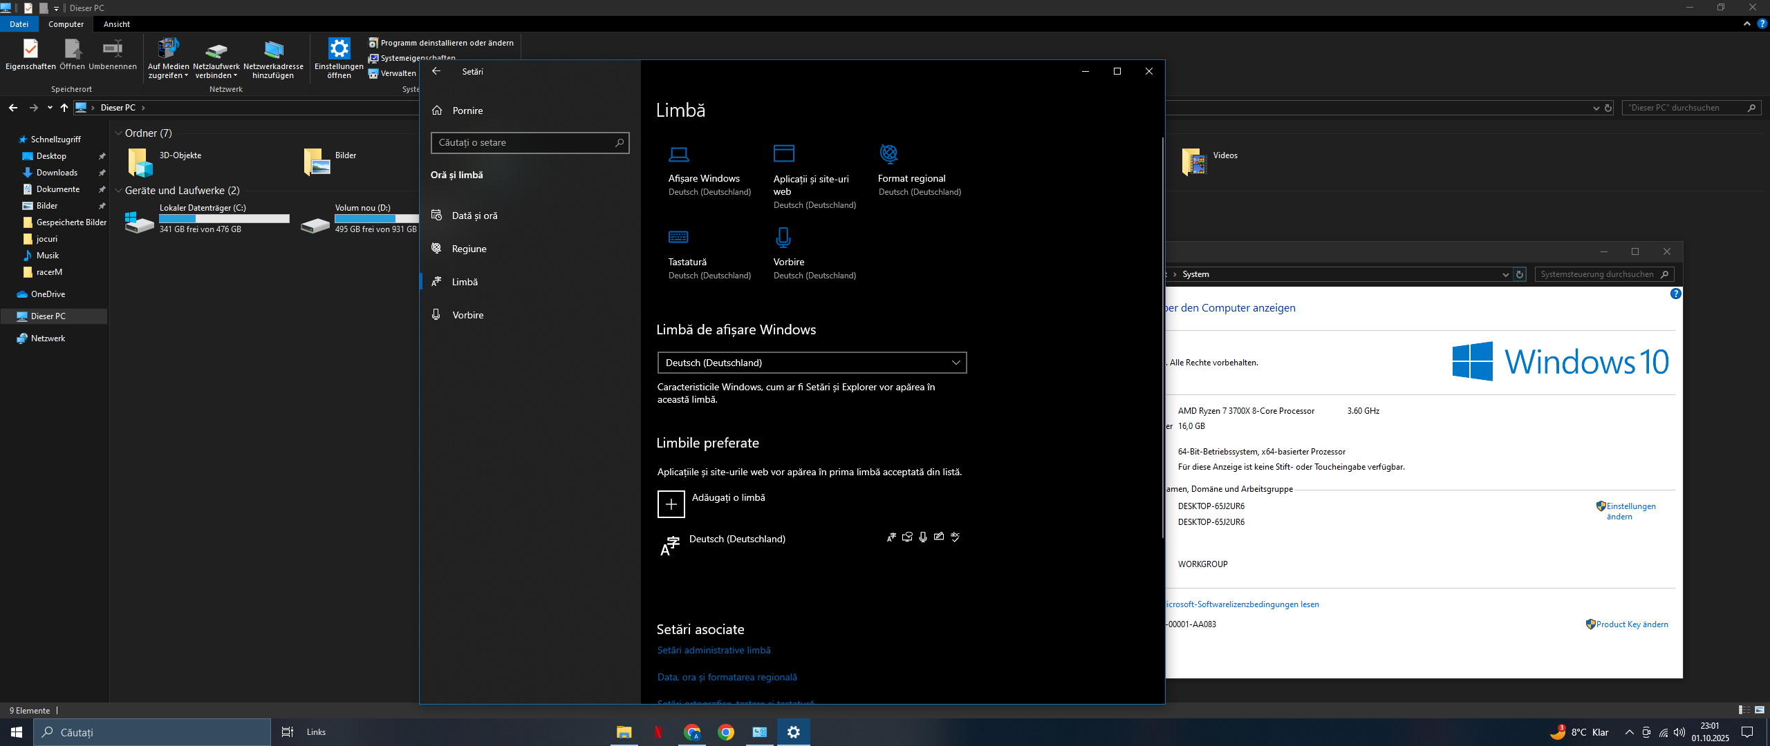Image resolution: width=1770 pixels, height=746 pixels.
Task: Open Setări administrative limbă link
Action: pos(714,650)
